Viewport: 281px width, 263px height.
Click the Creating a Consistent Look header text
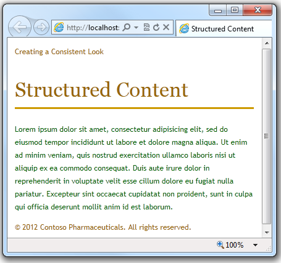pyautogui.click(x=59, y=52)
